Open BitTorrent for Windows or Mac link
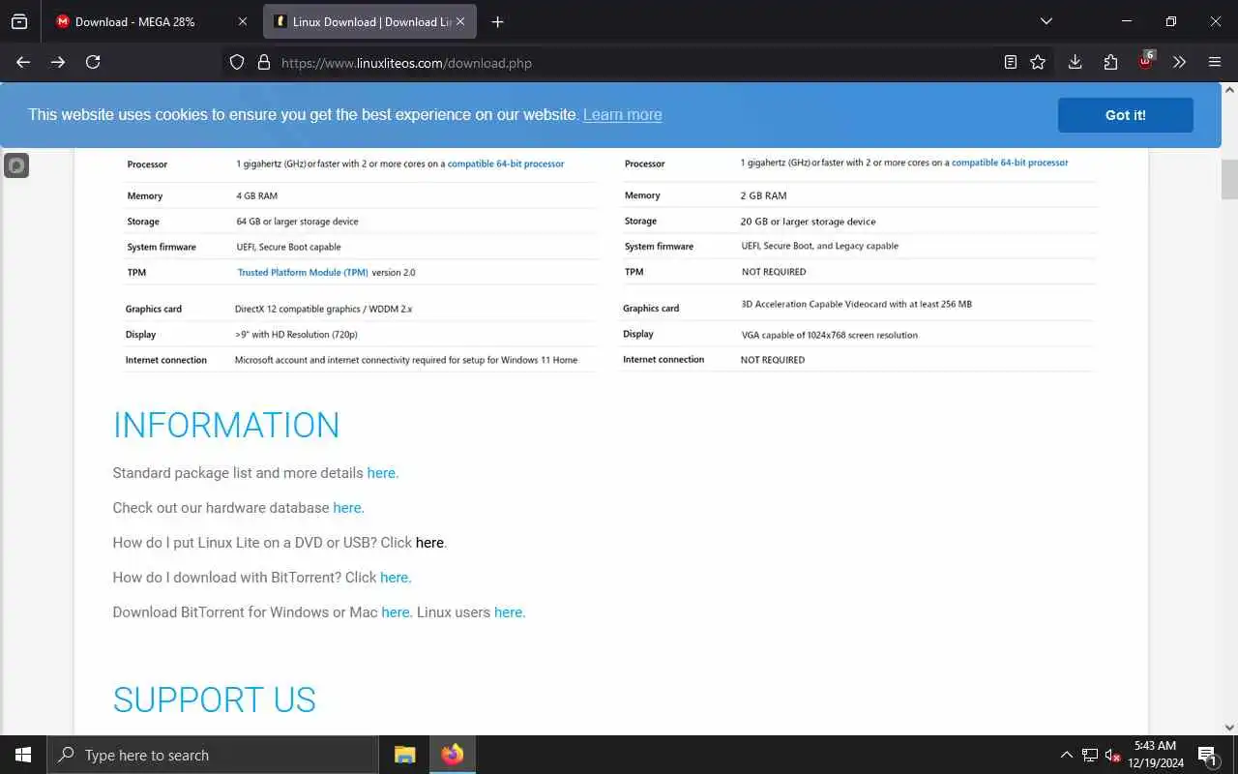 [396, 612]
